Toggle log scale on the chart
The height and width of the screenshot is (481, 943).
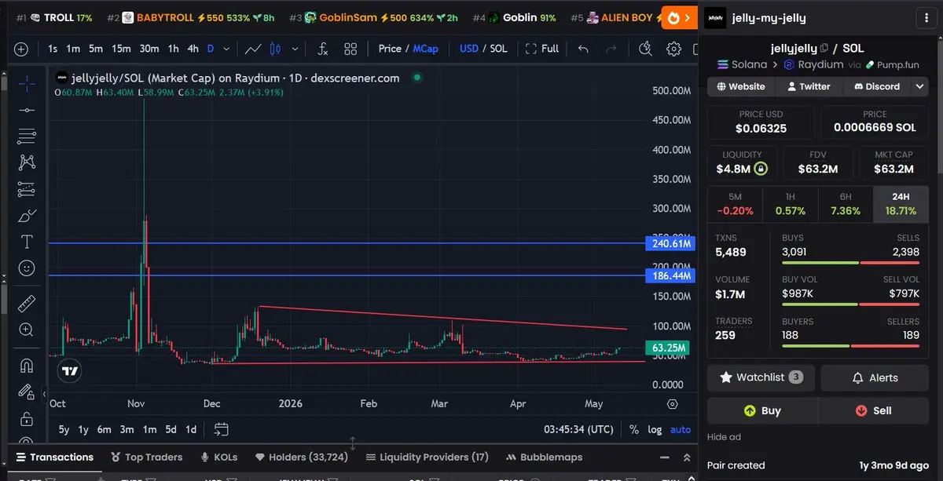click(x=655, y=429)
